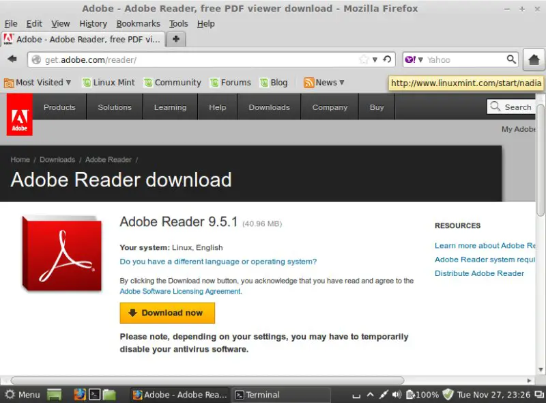Screen dimensions: 546x403
Task: Open the Distribute Adobe Reader link
Action: (479, 273)
